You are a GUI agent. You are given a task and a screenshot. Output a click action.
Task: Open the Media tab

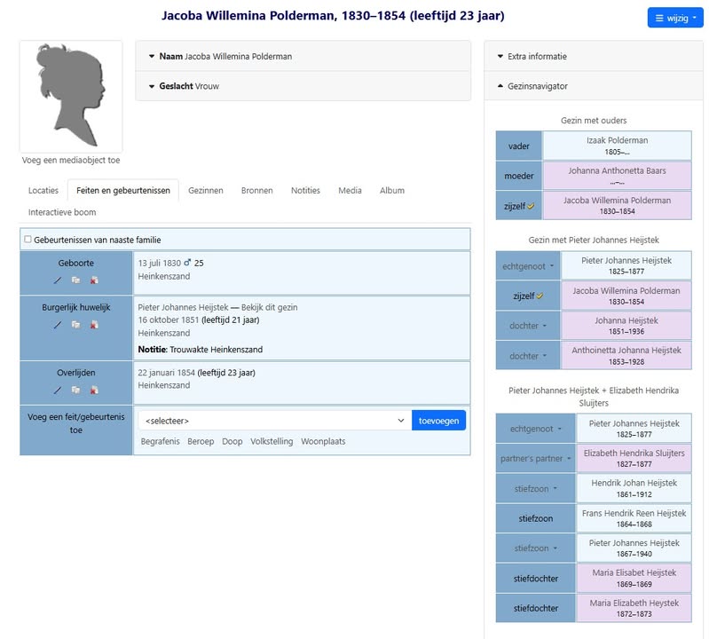click(x=350, y=191)
